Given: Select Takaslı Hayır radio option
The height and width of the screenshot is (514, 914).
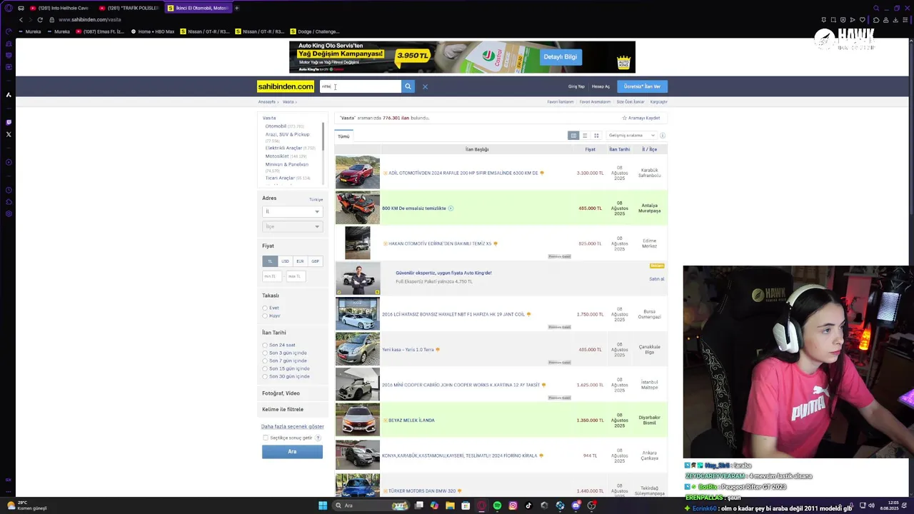Looking at the screenshot, I should point(265,316).
